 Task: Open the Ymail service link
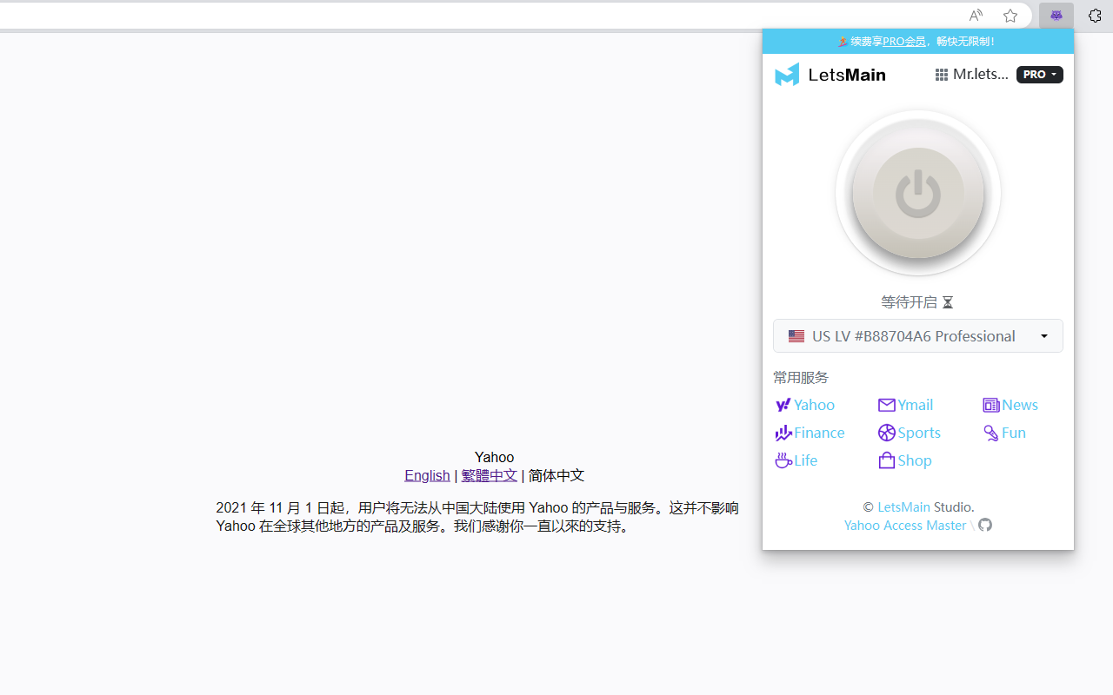[905, 405]
